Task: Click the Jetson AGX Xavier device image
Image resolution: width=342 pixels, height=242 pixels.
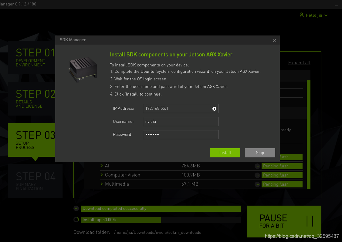Action: (83, 69)
